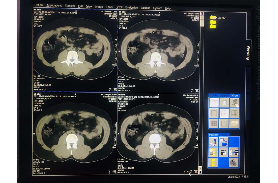Switch to the Image tab
The width and height of the screenshot is (278, 183).
[x=224, y=96]
